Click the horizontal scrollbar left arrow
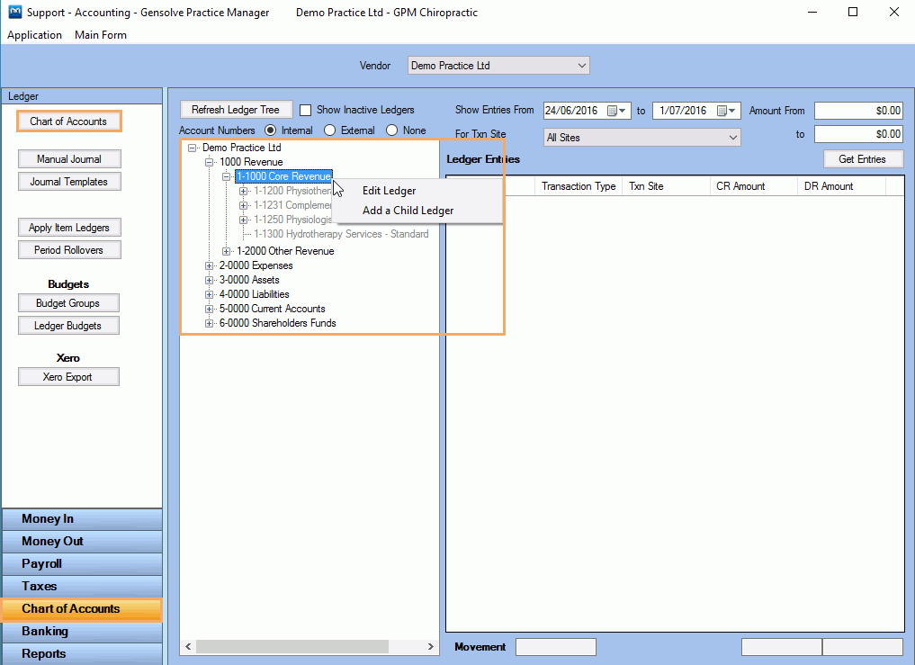This screenshot has width=915, height=665. 188,646
